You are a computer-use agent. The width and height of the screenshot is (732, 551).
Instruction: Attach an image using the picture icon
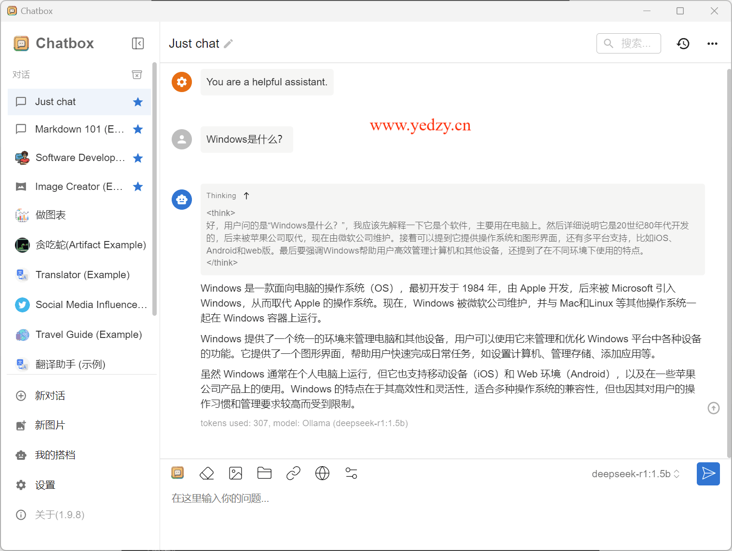point(235,473)
